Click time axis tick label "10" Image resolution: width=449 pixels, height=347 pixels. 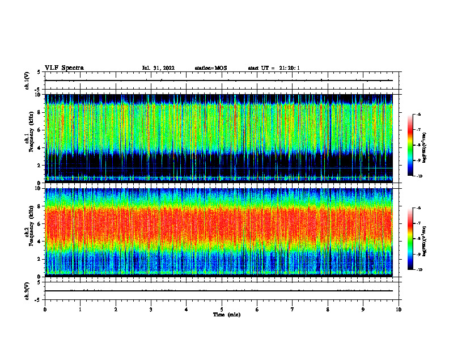tap(399, 310)
